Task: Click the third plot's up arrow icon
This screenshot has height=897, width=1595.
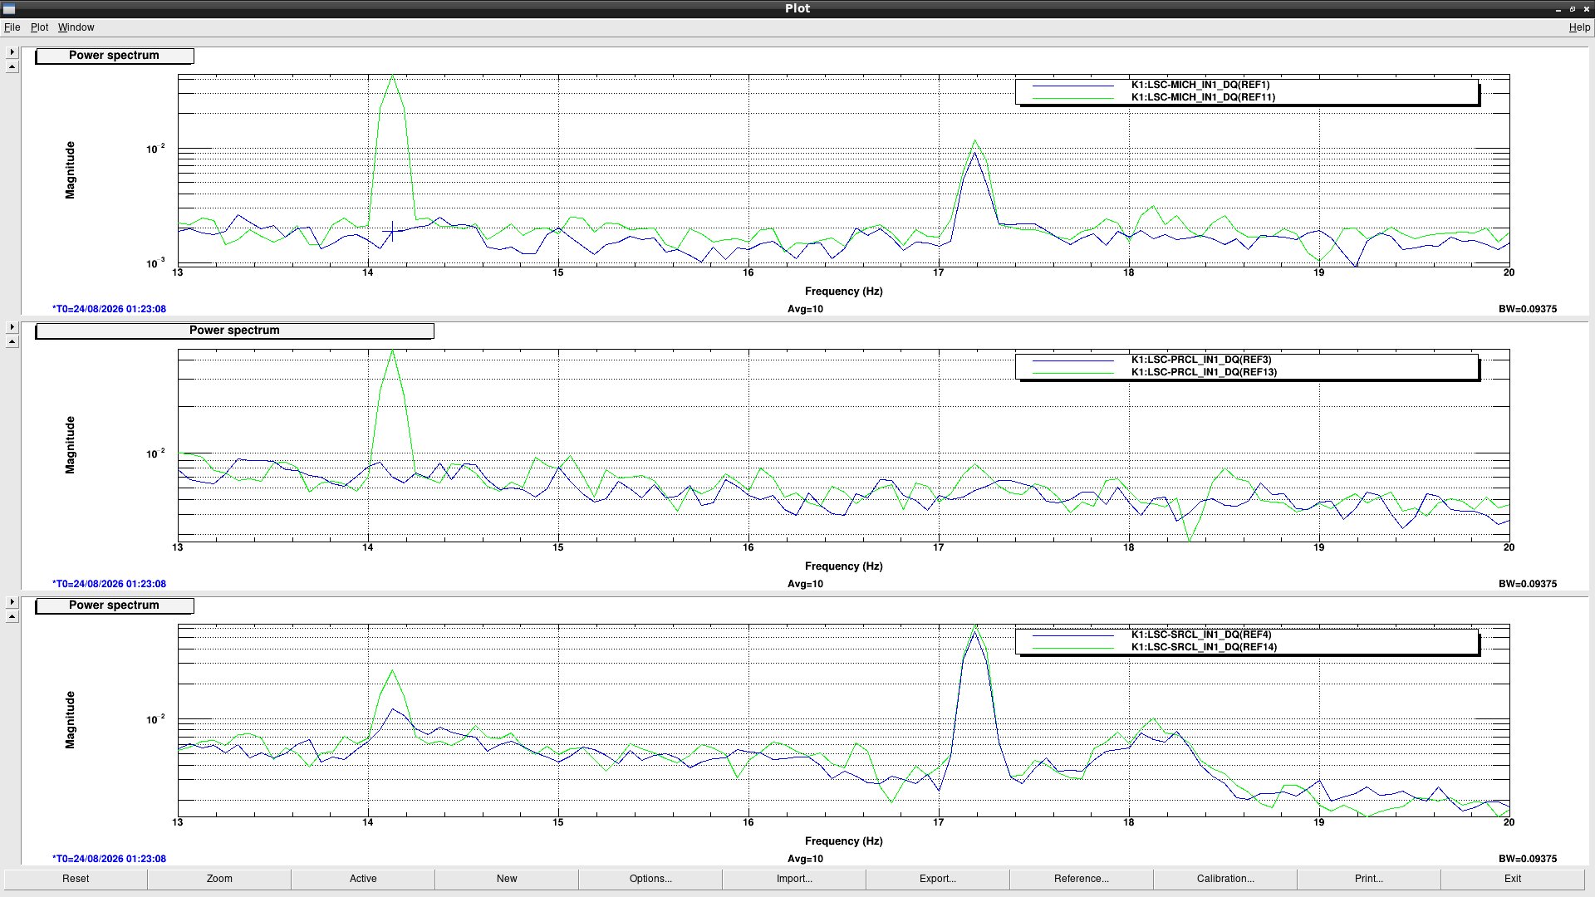Action: (12, 617)
